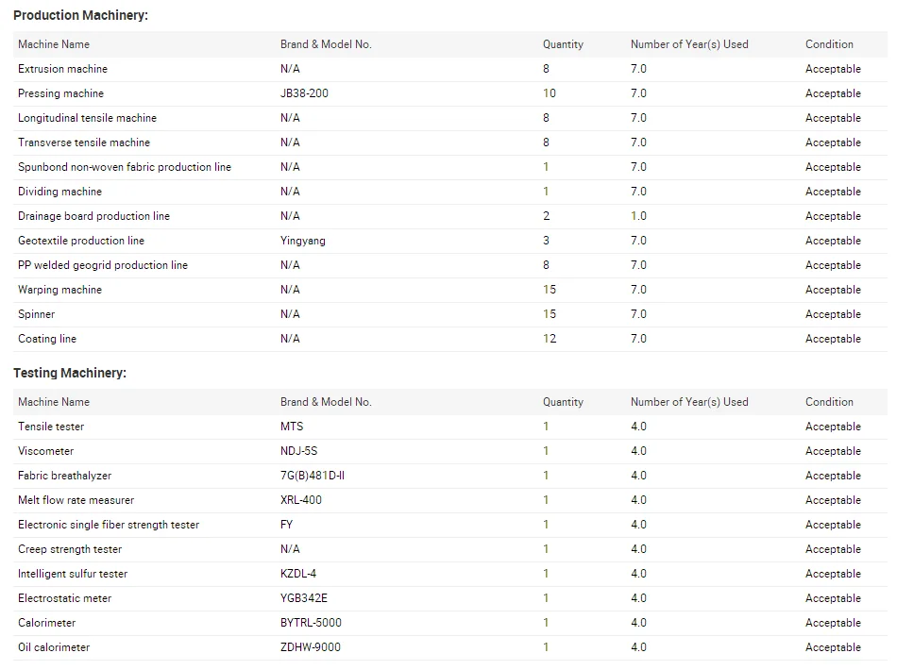Select the BYTRL-5000 model cell
This screenshot has width=897, height=670.
click(311, 623)
